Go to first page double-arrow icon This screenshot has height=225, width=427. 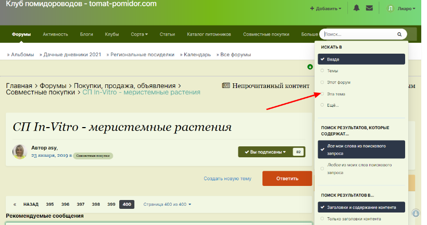click(x=15, y=204)
